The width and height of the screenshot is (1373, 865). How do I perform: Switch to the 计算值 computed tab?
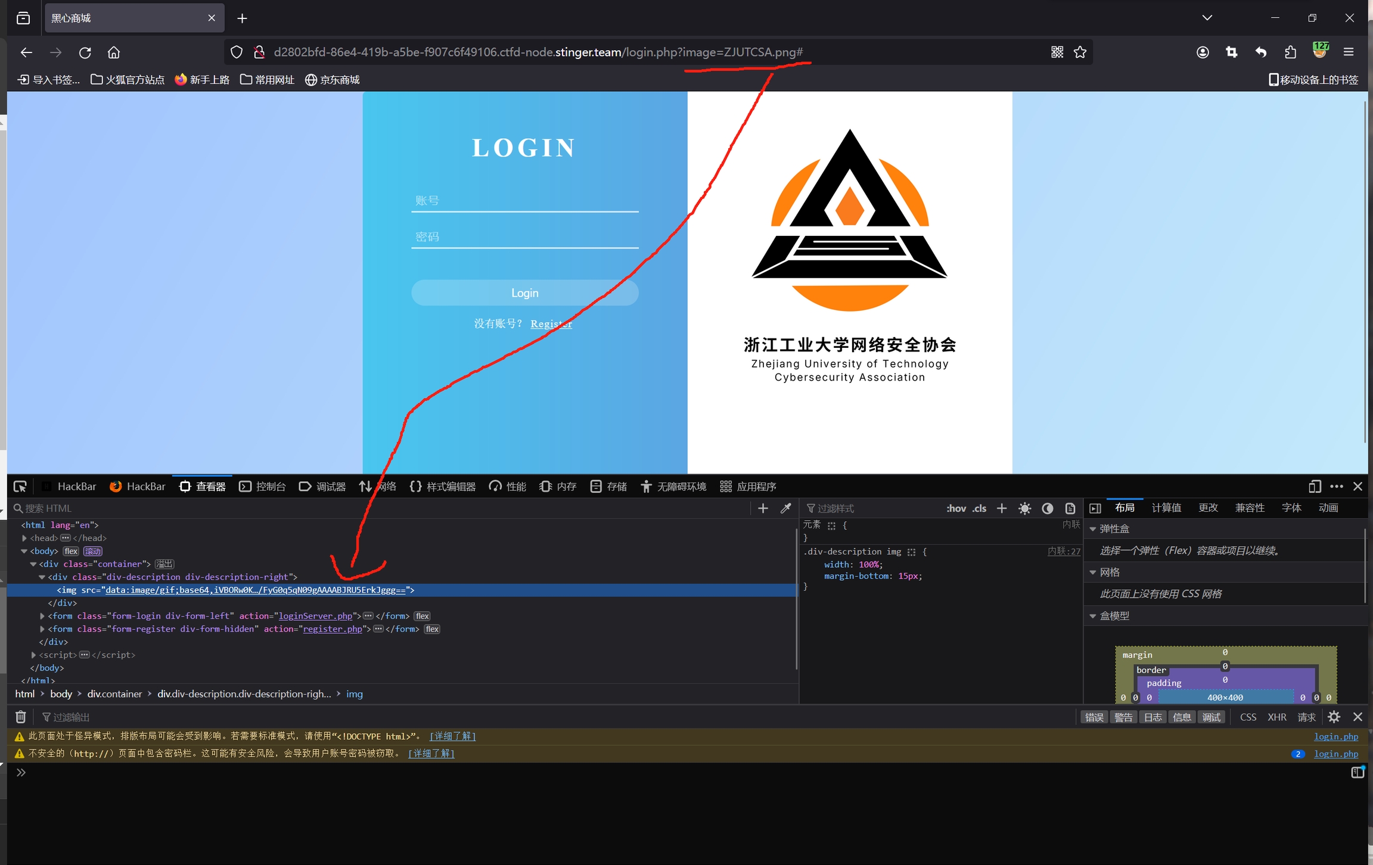pyautogui.click(x=1166, y=508)
